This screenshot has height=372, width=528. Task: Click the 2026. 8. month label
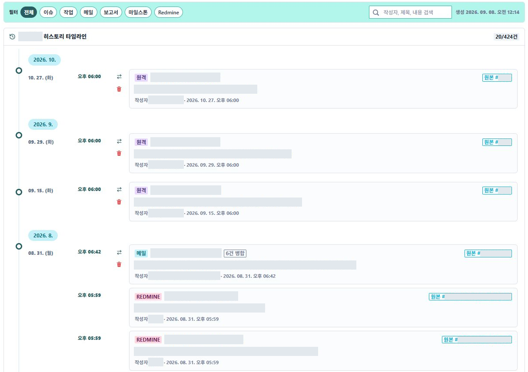tap(43, 235)
